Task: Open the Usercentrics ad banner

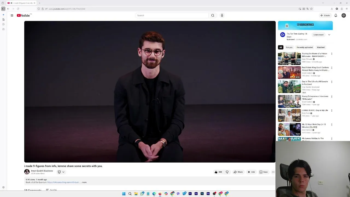Action: 305,25
